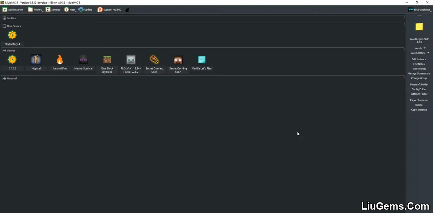Click Launch Offline button
Image resolution: width=433 pixels, height=213 pixels.
click(x=417, y=53)
